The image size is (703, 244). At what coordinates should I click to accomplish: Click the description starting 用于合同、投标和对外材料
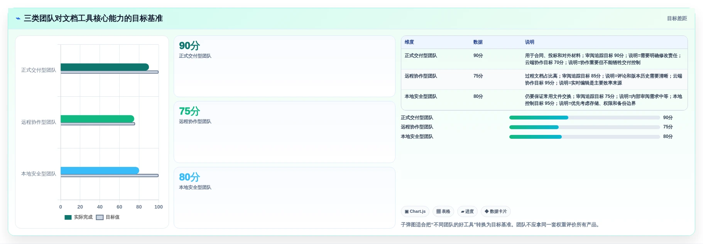point(603,59)
